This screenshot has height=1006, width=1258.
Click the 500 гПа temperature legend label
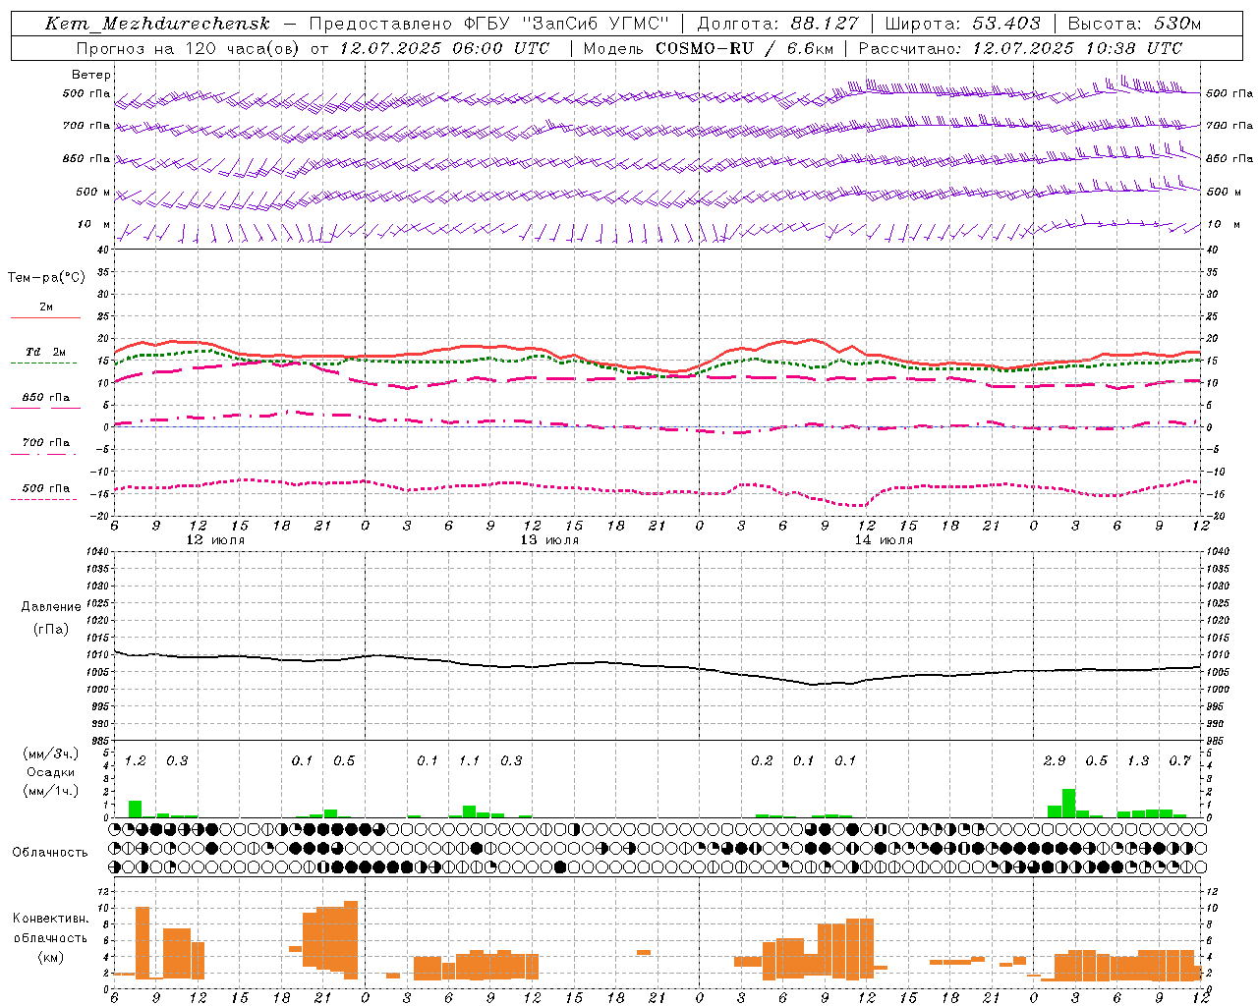[x=46, y=488]
